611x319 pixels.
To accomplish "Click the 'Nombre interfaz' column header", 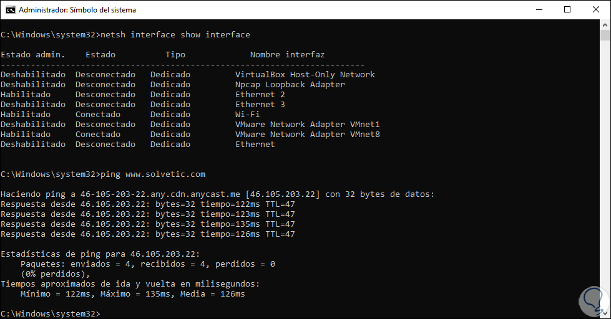I will (x=287, y=55).
